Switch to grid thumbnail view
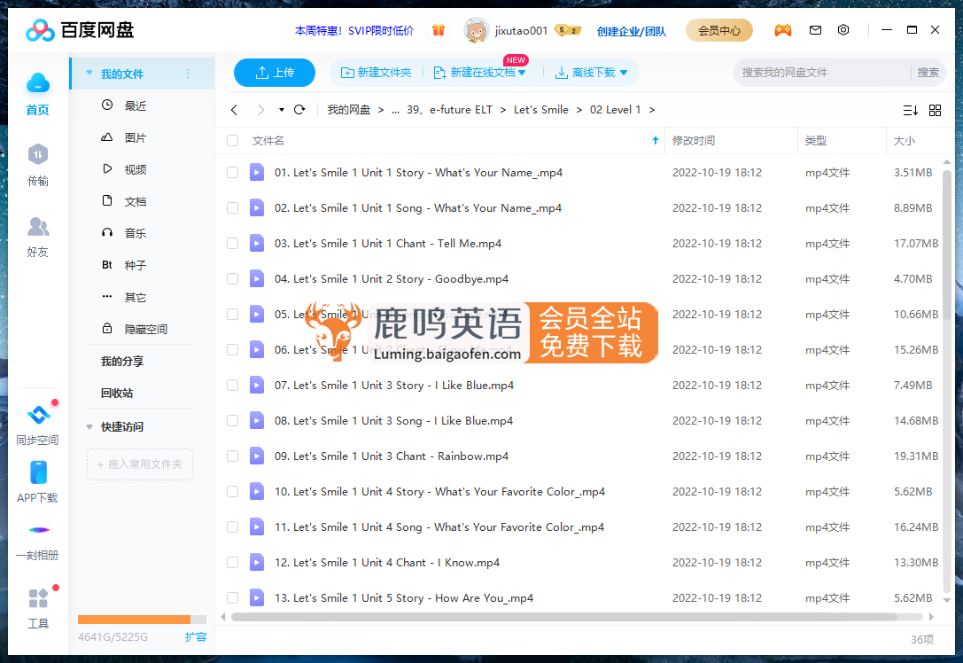This screenshot has width=963, height=663. [935, 111]
